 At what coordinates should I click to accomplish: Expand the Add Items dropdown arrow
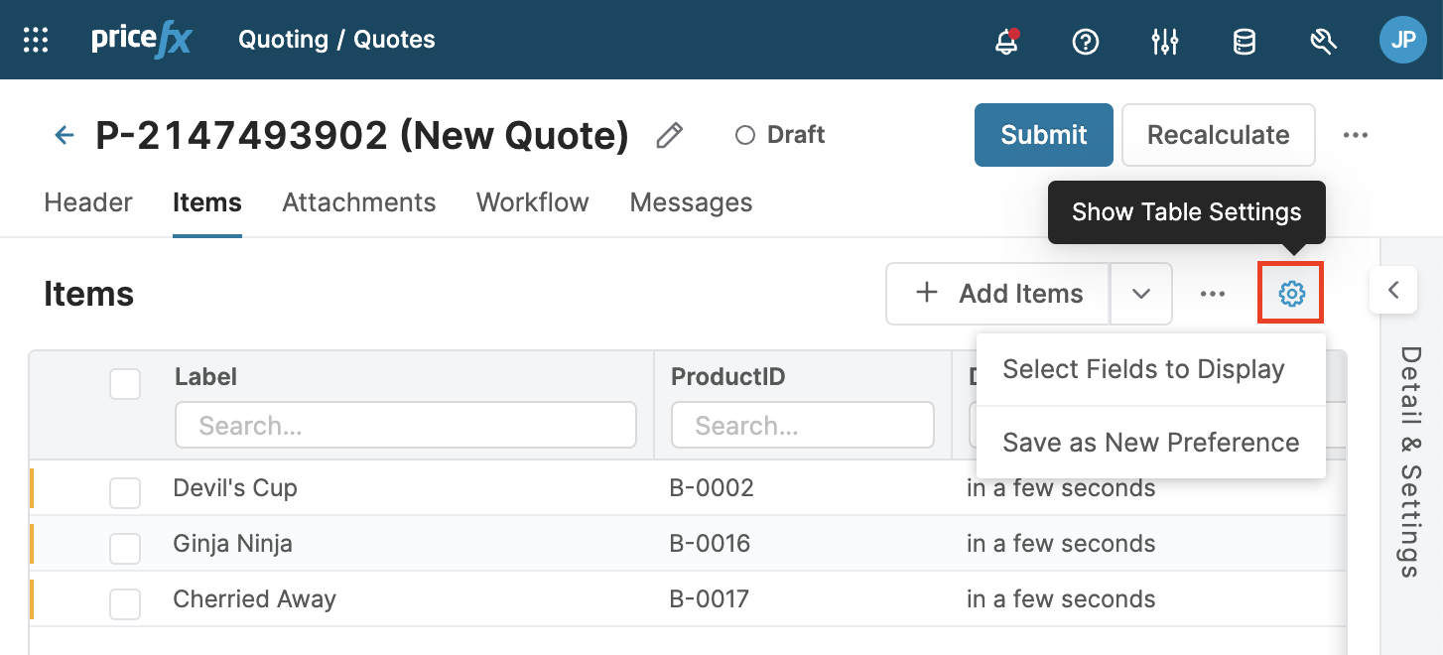click(1141, 294)
